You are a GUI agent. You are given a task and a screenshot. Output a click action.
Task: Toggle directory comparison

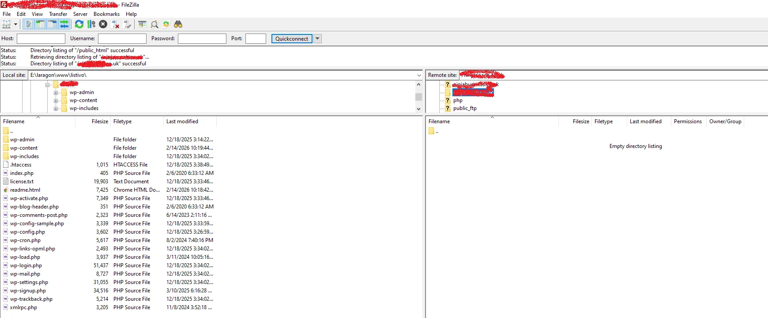[154, 24]
